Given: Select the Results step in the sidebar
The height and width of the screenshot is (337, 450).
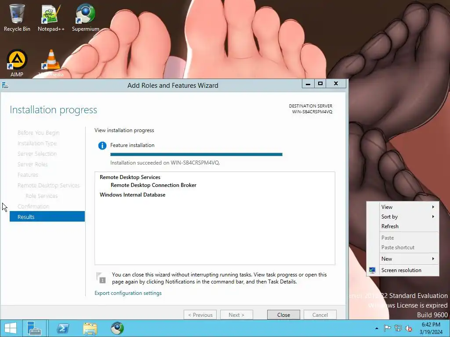Looking at the screenshot, I should 47,217.
